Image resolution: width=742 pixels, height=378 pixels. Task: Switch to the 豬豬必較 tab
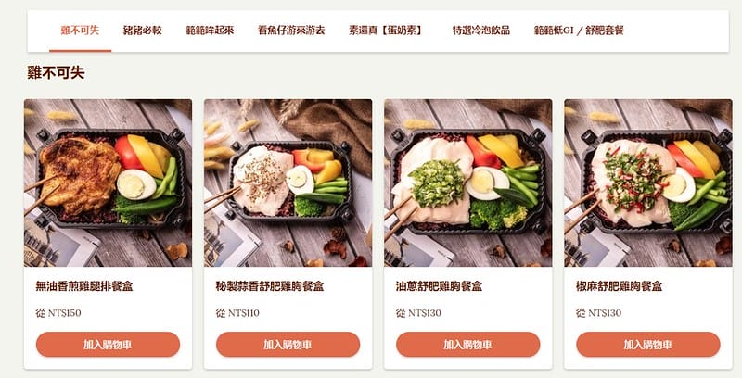click(143, 31)
